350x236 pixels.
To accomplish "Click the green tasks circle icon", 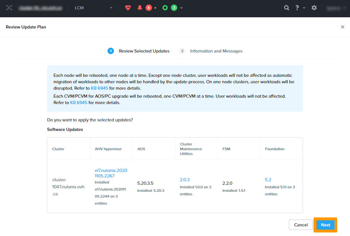I will click(165, 8).
